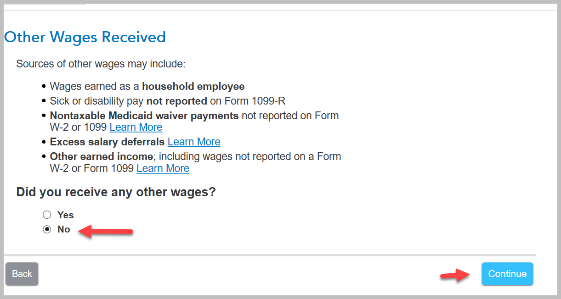Click the Nontaxable Medicaid waiver payments text
The image size is (561, 299).
tap(144, 116)
